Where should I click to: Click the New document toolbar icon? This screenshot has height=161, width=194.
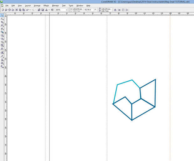[3, 10]
